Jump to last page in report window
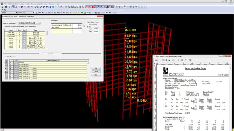 click(182, 60)
